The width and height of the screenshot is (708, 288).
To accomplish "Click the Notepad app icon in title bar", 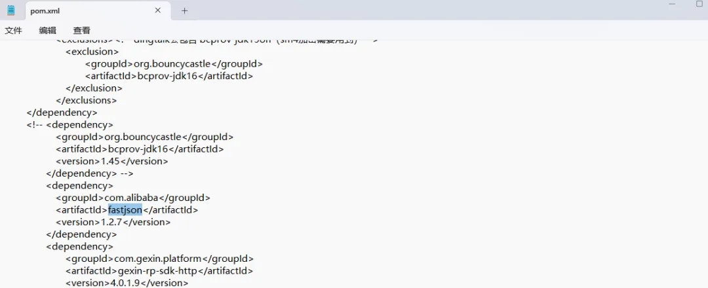I will click(x=11, y=10).
